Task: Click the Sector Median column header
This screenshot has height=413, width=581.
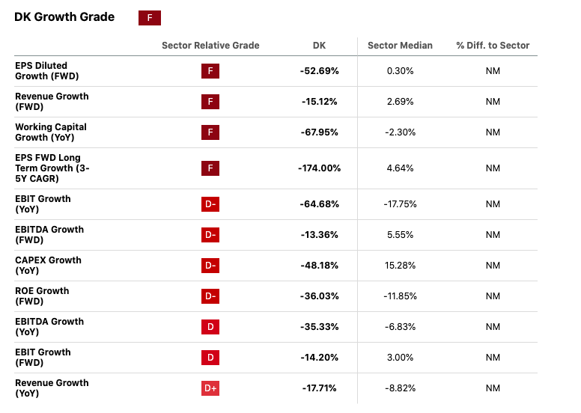Action: [400, 46]
